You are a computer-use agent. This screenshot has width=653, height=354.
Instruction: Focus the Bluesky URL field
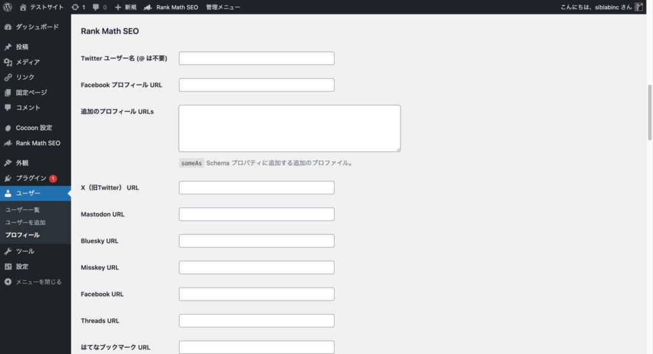pyautogui.click(x=256, y=241)
